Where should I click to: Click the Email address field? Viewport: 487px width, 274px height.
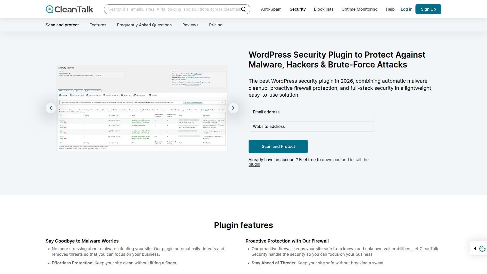[312, 112]
